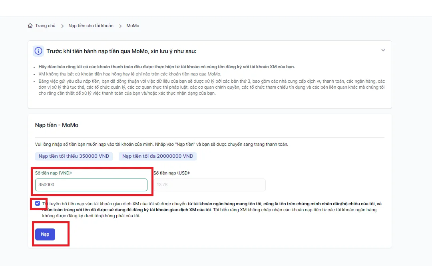Click the bullet about XM không thu phí
The width and height of the screenshot is (432, 266).
click(130, 74)
